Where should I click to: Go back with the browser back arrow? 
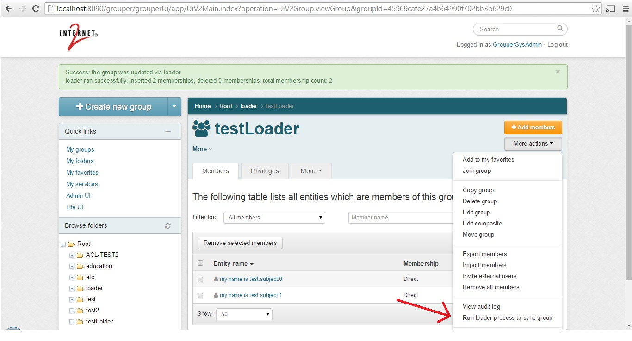click(8, 8)
